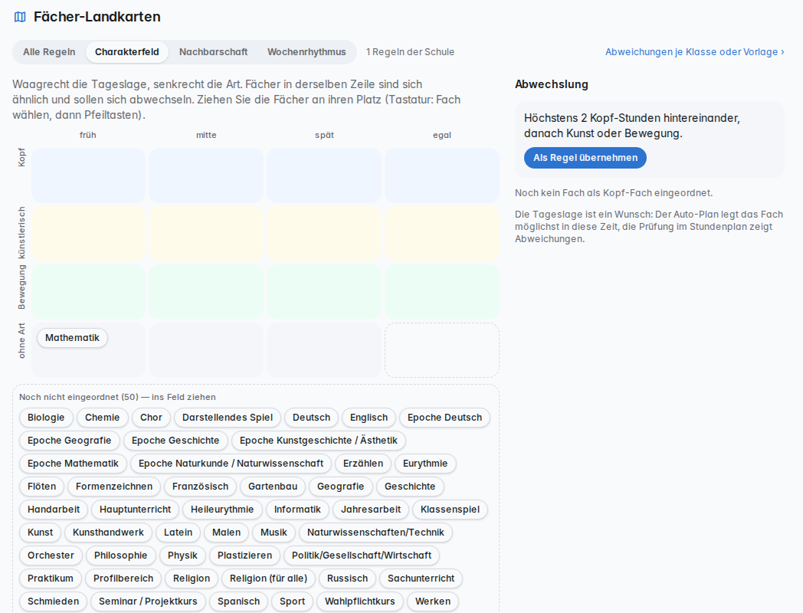Image resolution: width=803 pixels, height=613 pixels.
Task: Select the Religion (für alle) chip
Action: click(x=268, y=579)
